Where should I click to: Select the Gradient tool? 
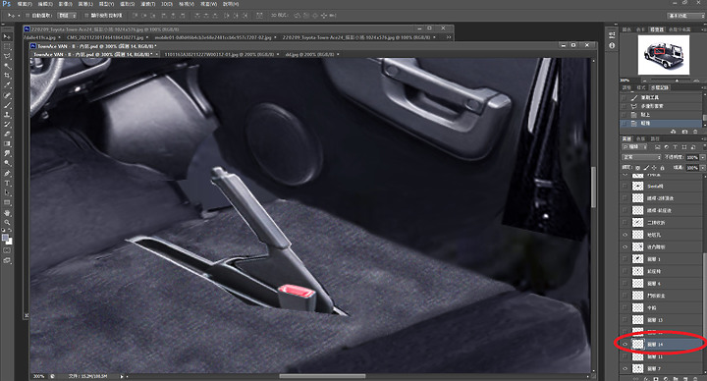click(x=7, y=143)
